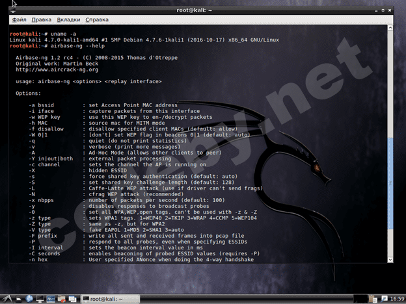This screenshot has height=304, width=406.
Task: Click the screenshot tool taskbar icon
Action: click(62, 299)
